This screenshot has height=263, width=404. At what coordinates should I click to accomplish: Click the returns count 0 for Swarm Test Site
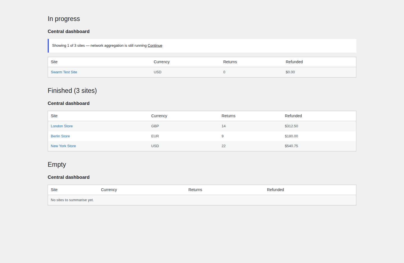pos(224,72)
